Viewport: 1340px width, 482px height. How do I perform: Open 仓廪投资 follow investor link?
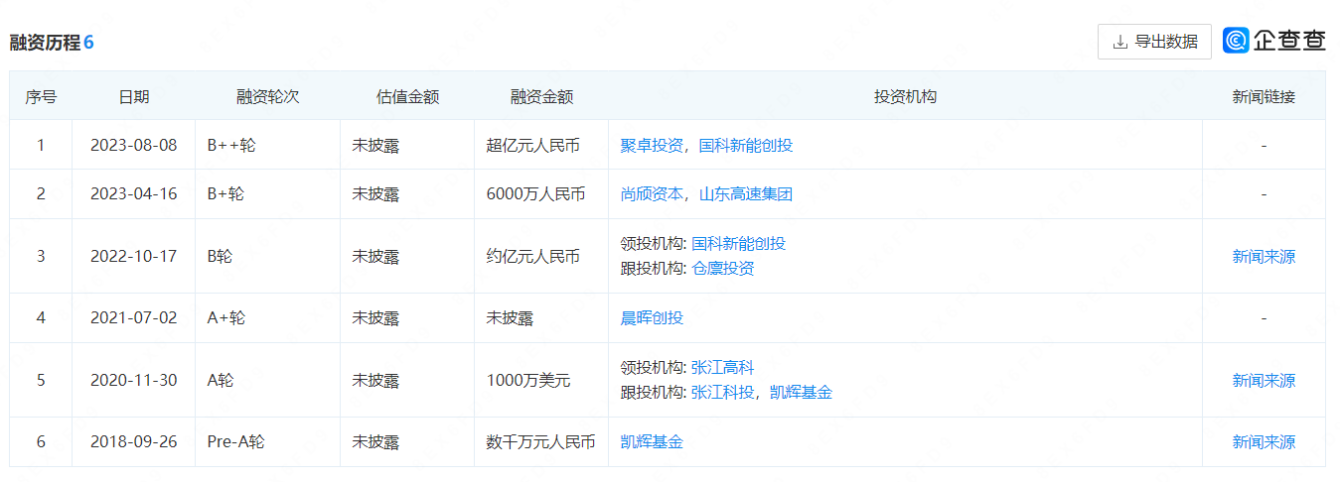coord(722,269)
